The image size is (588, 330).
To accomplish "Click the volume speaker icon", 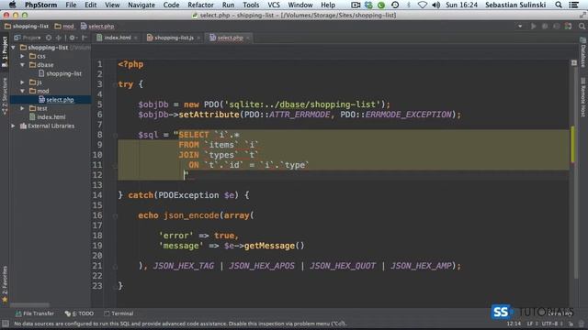I will pos(435,5).
